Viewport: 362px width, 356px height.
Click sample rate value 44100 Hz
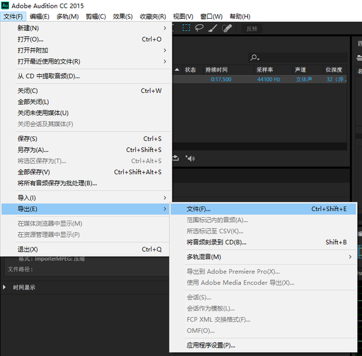coord(268,80)
